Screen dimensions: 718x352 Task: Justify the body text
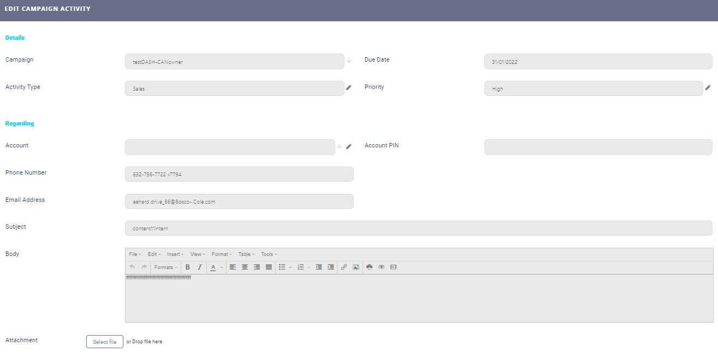269,267
